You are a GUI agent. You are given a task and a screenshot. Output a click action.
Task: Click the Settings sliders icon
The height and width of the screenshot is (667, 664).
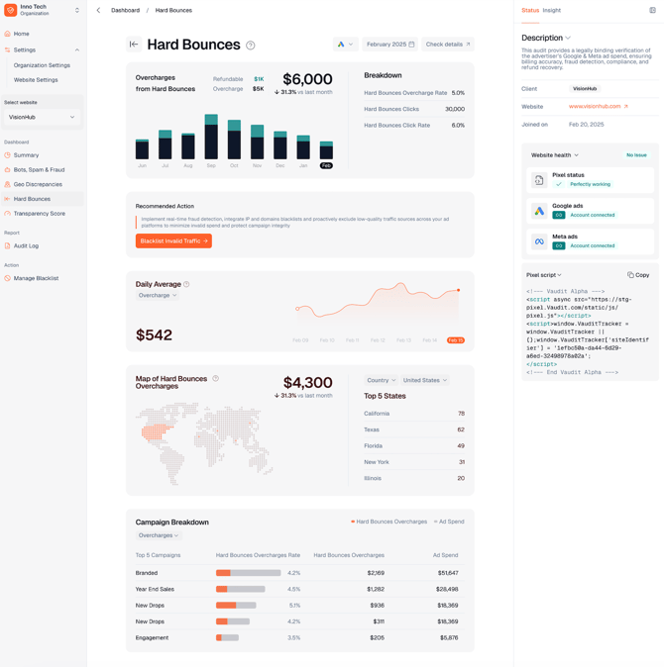tap(7, 50)
